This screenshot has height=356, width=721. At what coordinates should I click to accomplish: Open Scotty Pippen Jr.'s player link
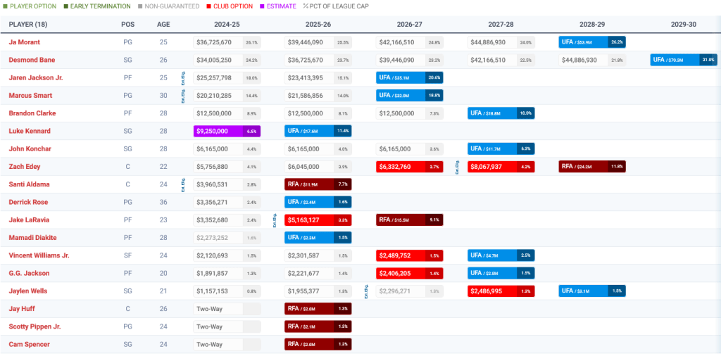(36, 326)
